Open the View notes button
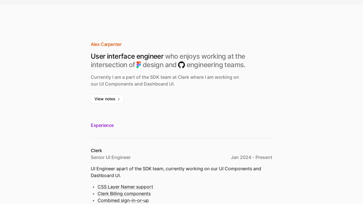 tap(107, 99)
